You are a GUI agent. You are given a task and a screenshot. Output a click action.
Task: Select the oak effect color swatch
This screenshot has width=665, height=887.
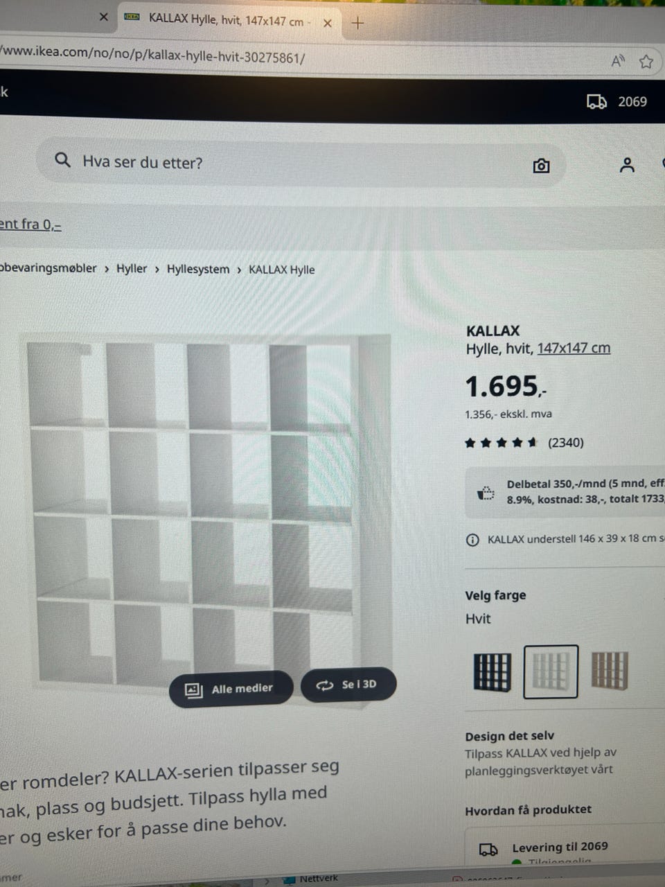pyautogui.click(x=610, y=670)
